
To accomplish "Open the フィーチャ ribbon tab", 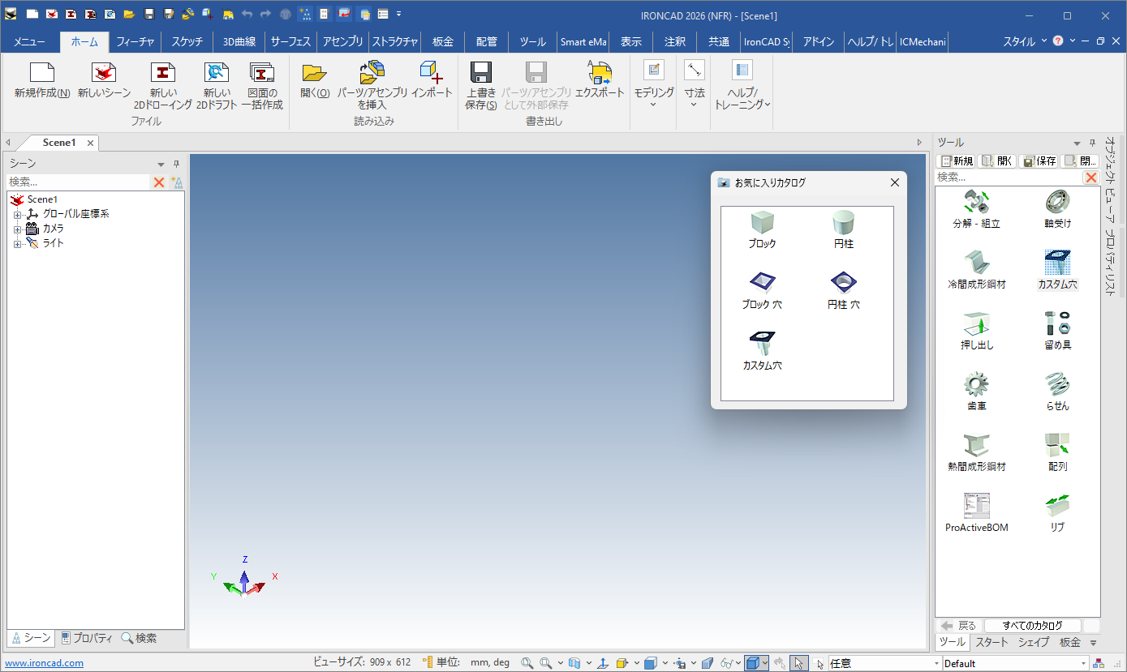I will coord(135,42).
